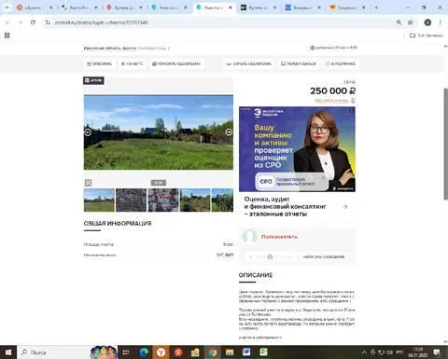The image size is (448, 359).
Task: Open Yandex Browser from taskbar
Action: 161,352
